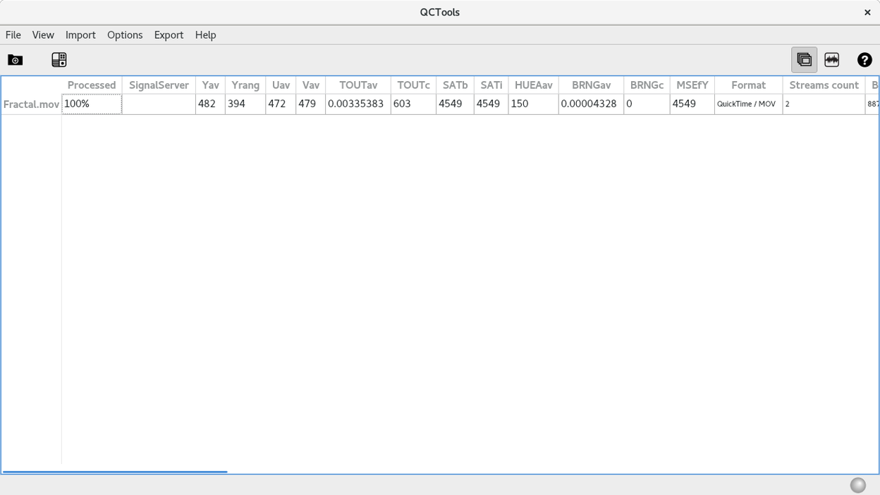
Task: Click the SATb column header
Action: coord(455,85)
